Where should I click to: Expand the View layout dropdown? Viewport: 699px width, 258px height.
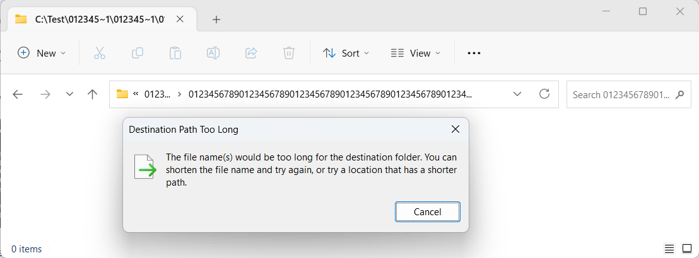(416, 53)
